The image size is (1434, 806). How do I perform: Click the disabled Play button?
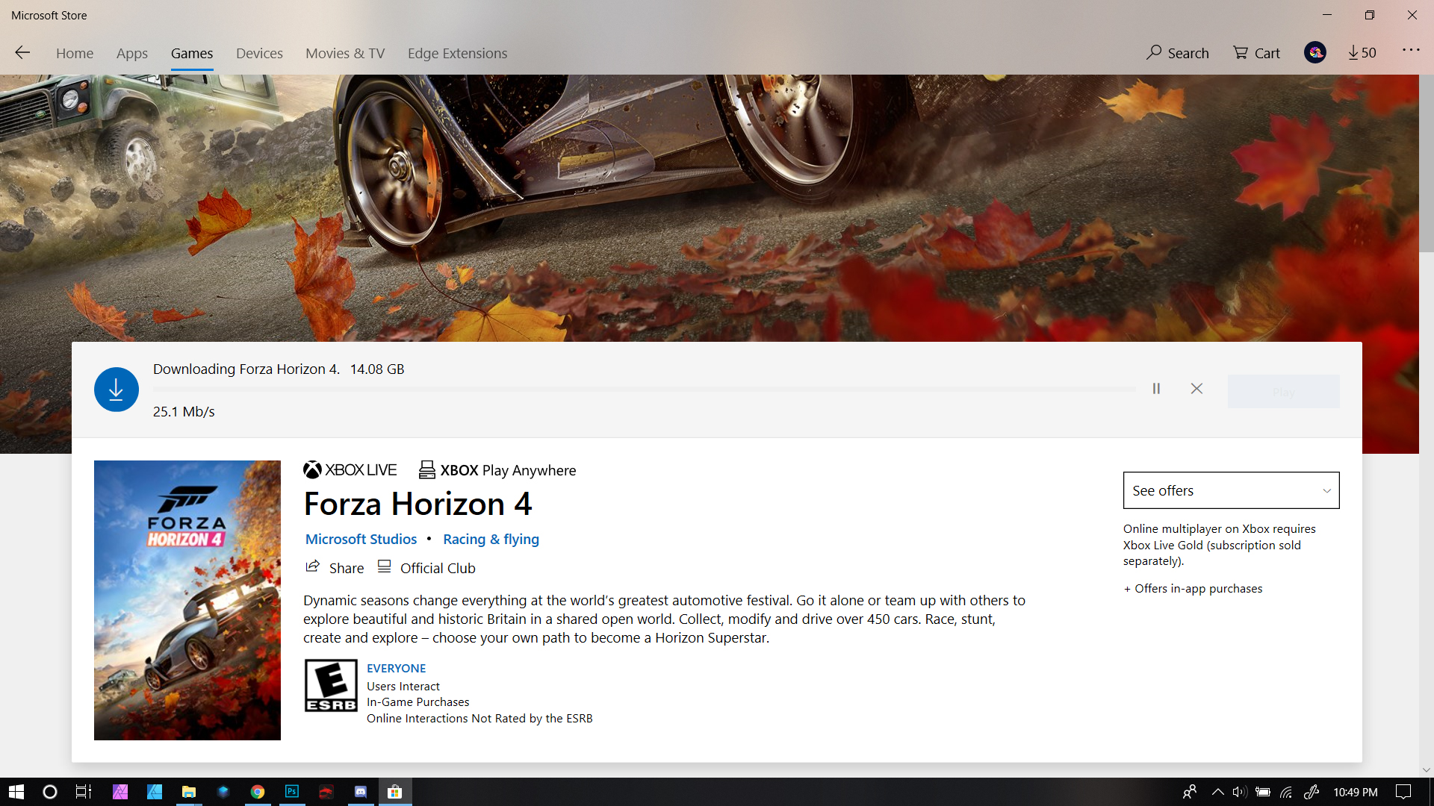click(1283, 391)
